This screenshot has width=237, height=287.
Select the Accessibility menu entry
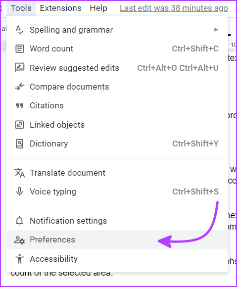[117, 259]
